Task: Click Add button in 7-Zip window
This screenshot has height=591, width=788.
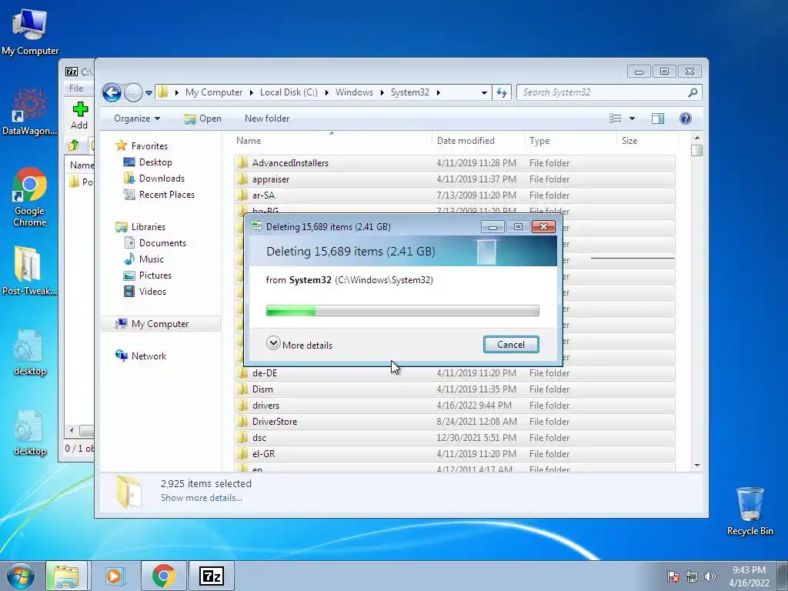Action: pos(79,115)
